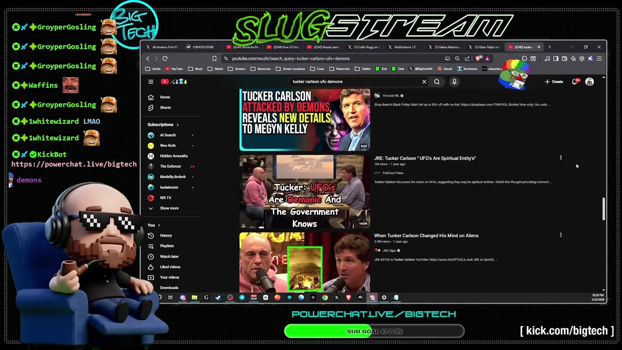Screen dimensions: 622x350
Task: Play Joe Rogan Tucker aliens thumbnail
Action: click(x=305, y=262)
